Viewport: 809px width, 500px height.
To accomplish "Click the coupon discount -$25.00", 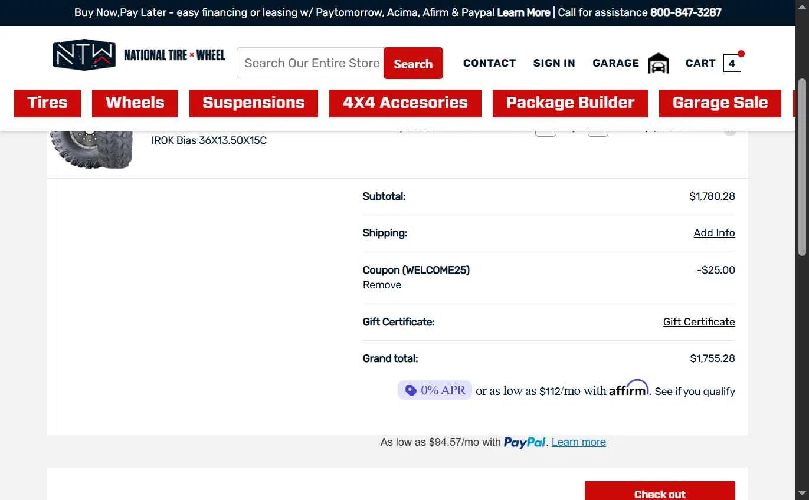I will (716, 270).
